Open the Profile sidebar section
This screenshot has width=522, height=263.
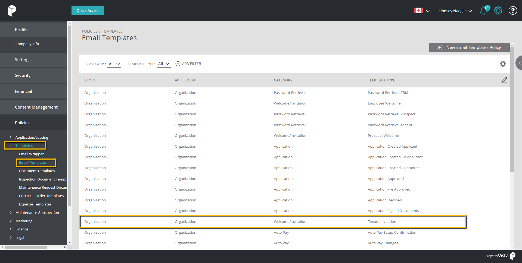pyautogui.click(x=33, y=29)
